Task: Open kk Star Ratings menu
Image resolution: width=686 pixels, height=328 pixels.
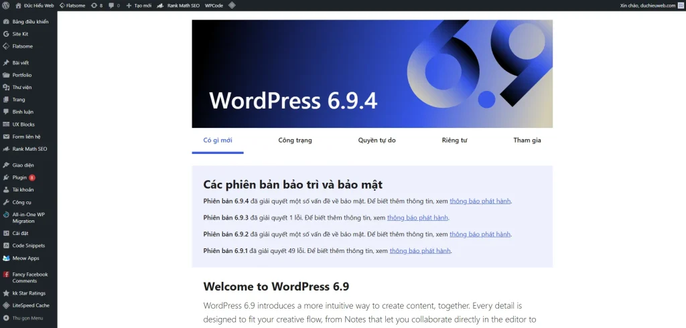Action: pos(29,293)
